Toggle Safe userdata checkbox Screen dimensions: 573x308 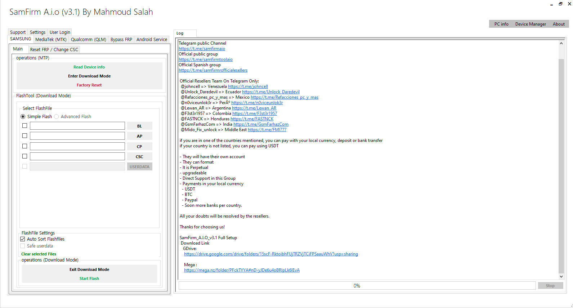23,246
